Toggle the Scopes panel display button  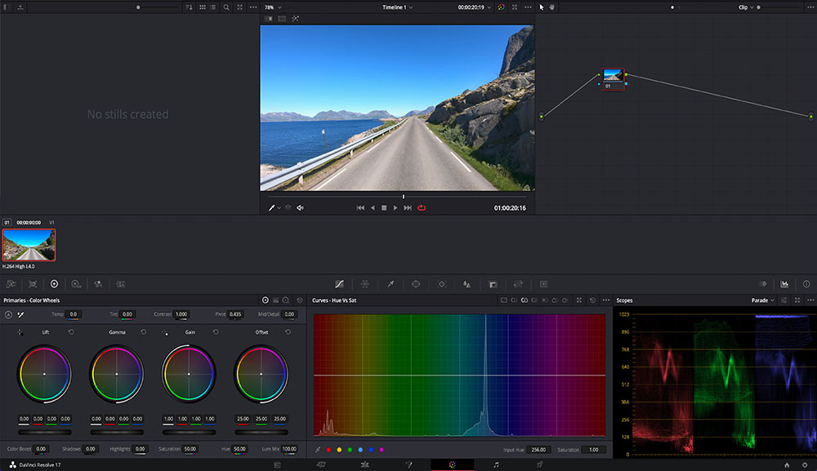point(784,284)
